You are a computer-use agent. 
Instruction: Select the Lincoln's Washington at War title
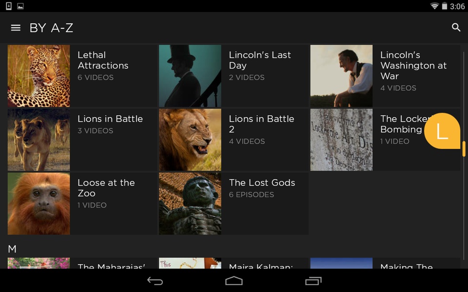tap(413, 65)
